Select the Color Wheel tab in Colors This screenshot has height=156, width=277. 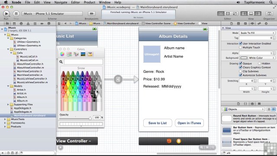(x=62, y=54)
